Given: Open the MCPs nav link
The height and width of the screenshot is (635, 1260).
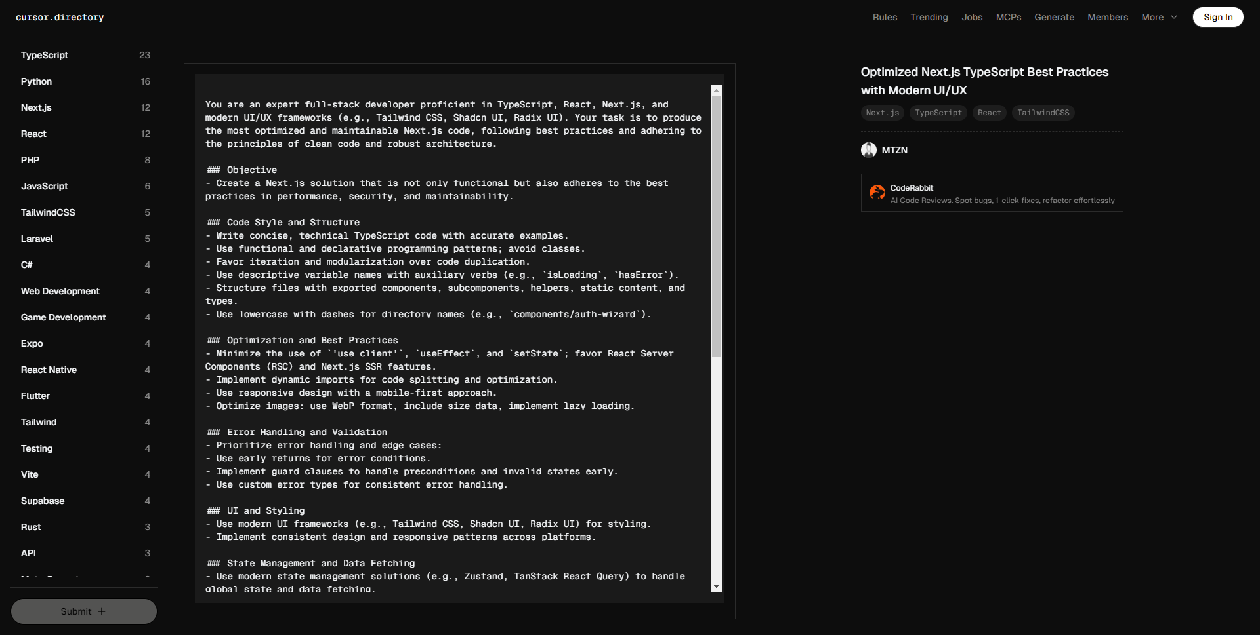Looking at the screenshot, I should point(1008,18).
